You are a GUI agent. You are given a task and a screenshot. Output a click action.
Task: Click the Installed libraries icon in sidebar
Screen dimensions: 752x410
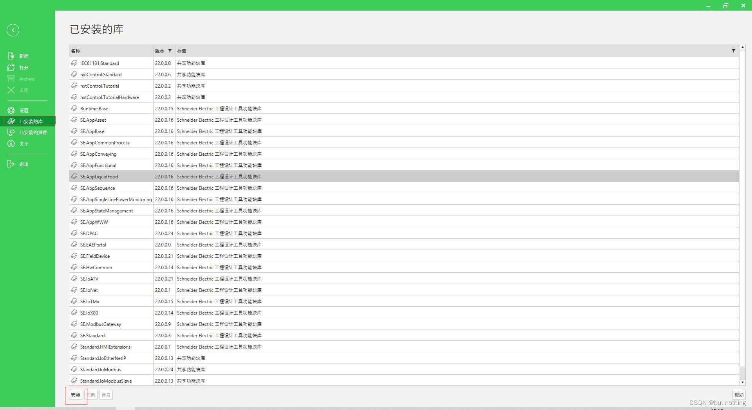pos(11,121)
